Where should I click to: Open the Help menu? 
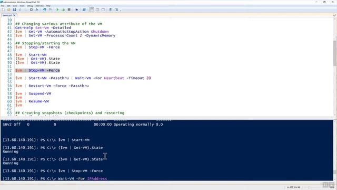pos(48,6)
